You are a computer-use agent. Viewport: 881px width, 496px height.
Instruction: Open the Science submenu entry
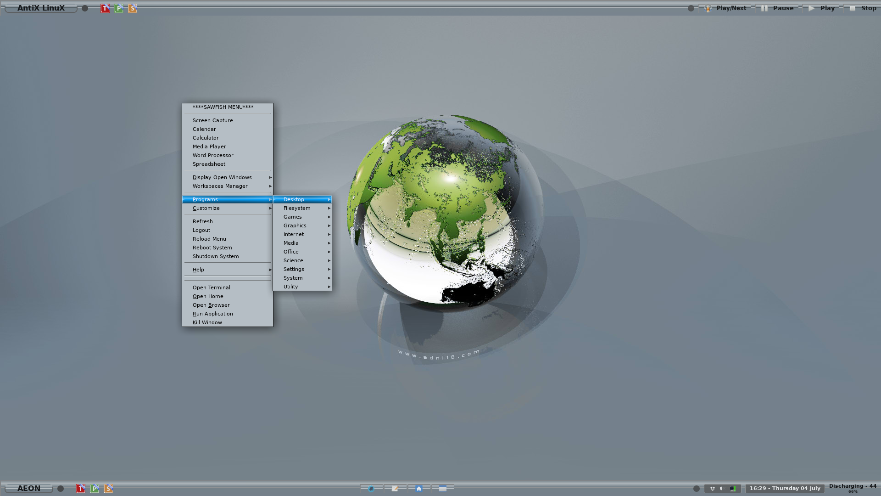[x=302, y=260]
